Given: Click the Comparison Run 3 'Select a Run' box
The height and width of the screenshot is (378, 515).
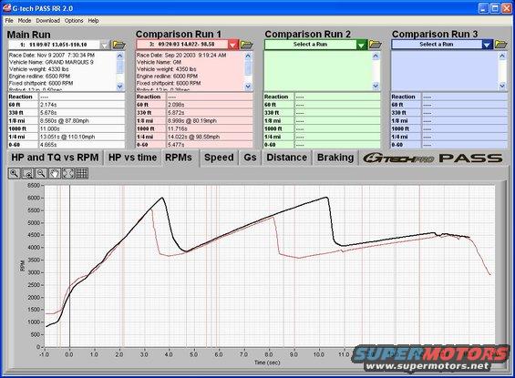Looking at the screenshot, I should [x=437, y=45].
